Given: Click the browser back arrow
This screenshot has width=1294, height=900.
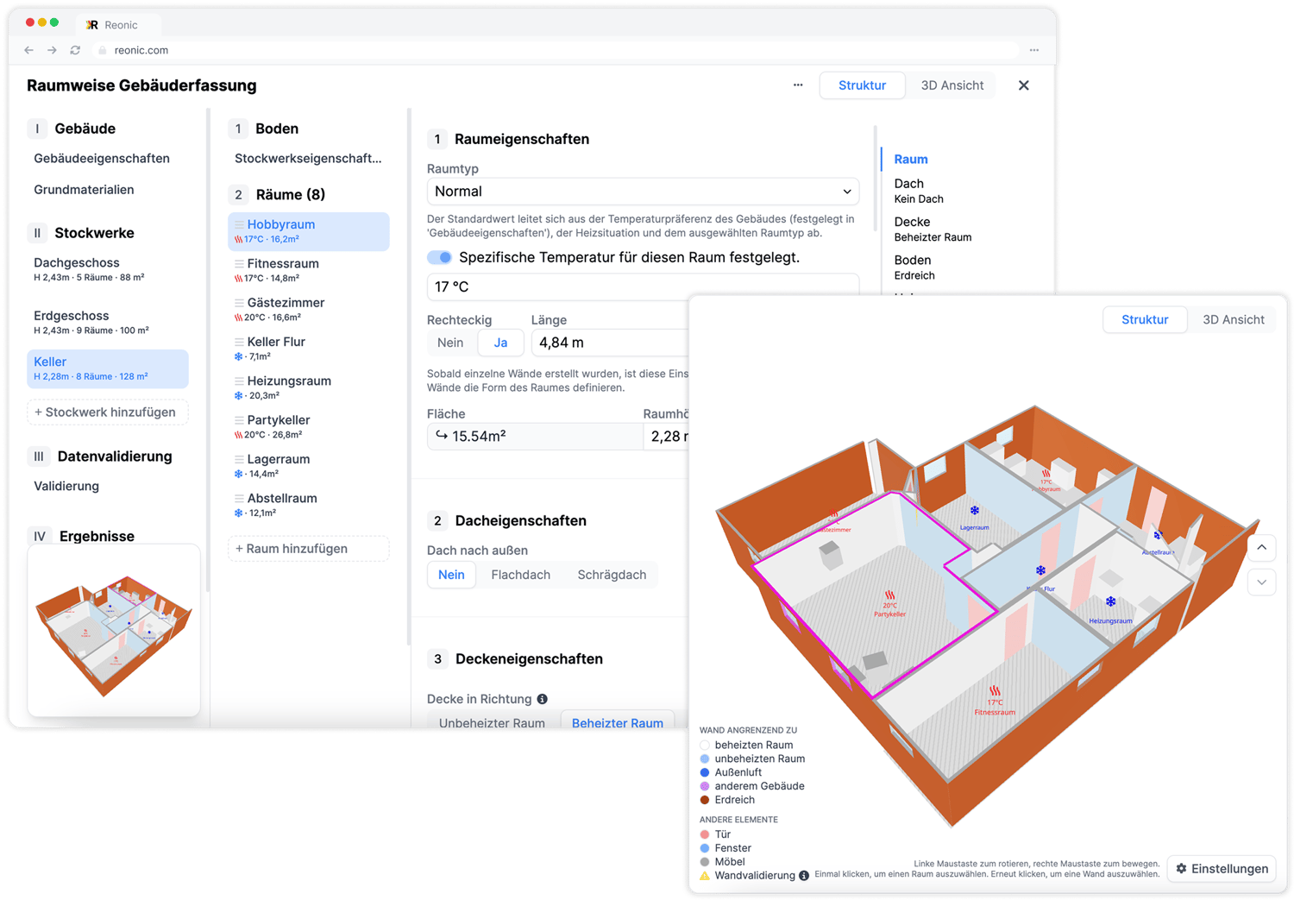Looking at the screenshot, I should (29, 50).
